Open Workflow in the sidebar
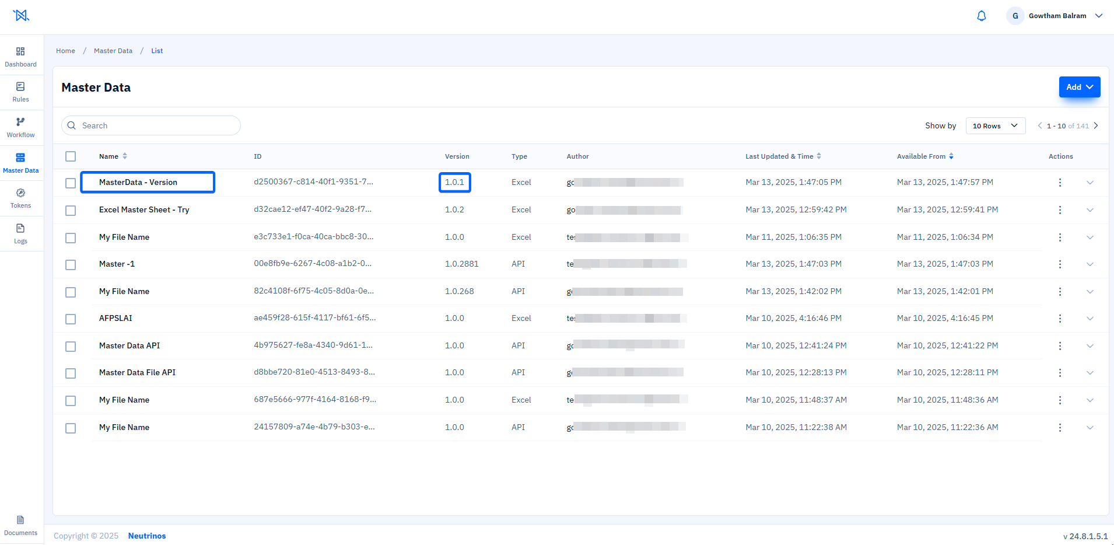This screenshot has height=545, width=1114. [21, 128]
